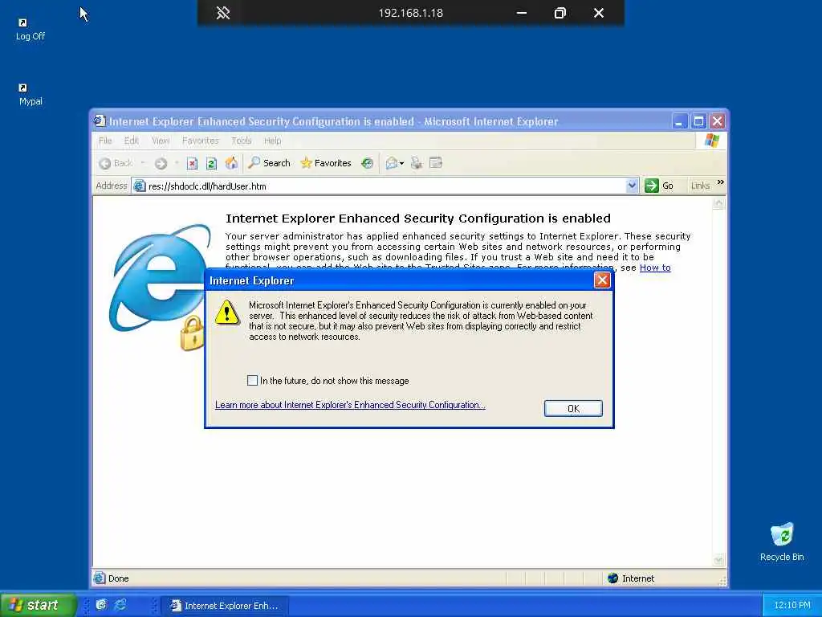This screenshot has height=617, width=822.
Task: Select the Mypal desktop shortcut
Action: (x=31, y=95)
